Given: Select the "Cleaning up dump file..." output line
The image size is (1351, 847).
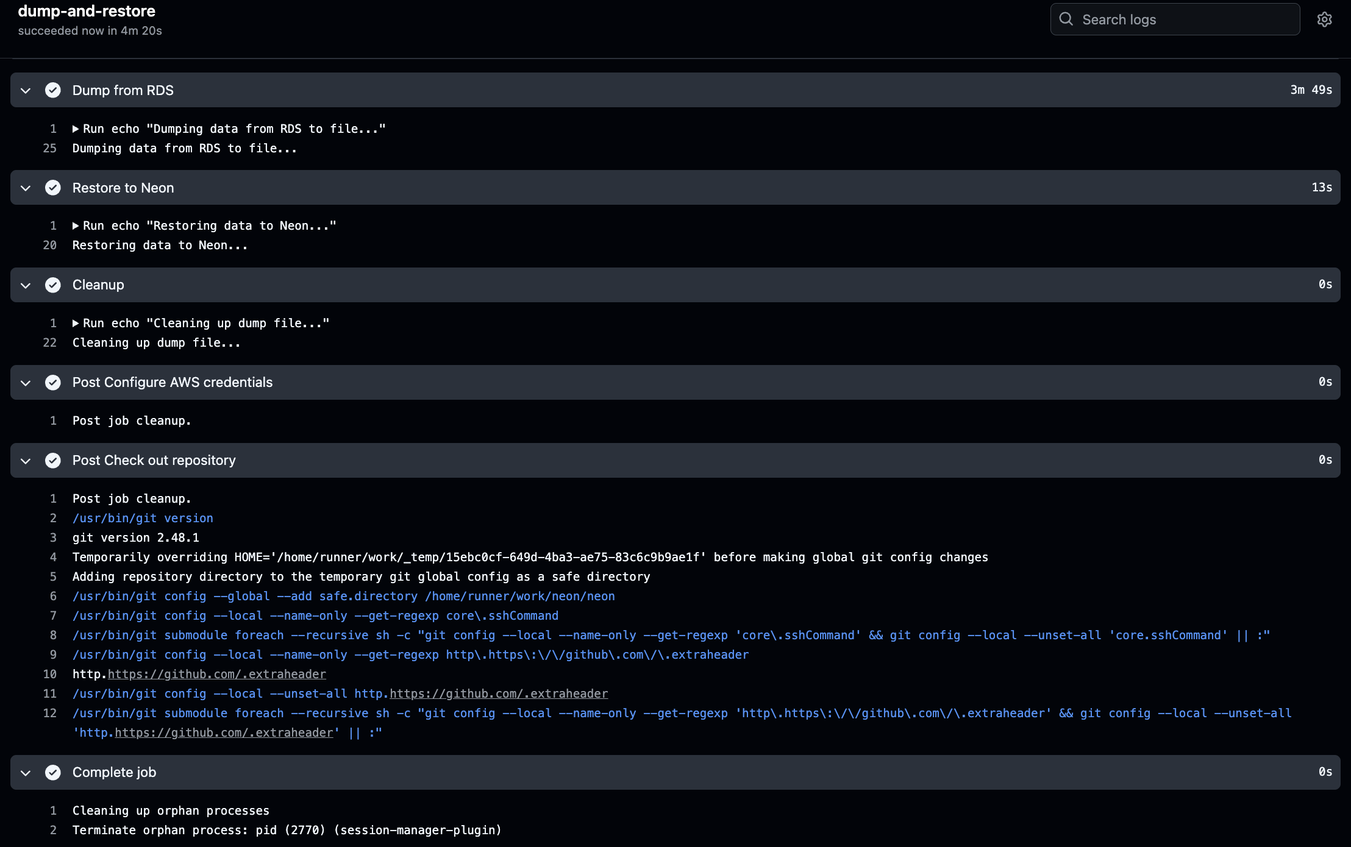Looking at the screenshot, I should tap(156, 342).
